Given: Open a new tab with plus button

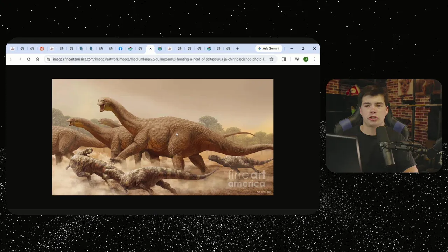Looking at the screenshot, I should coord(237,48).
